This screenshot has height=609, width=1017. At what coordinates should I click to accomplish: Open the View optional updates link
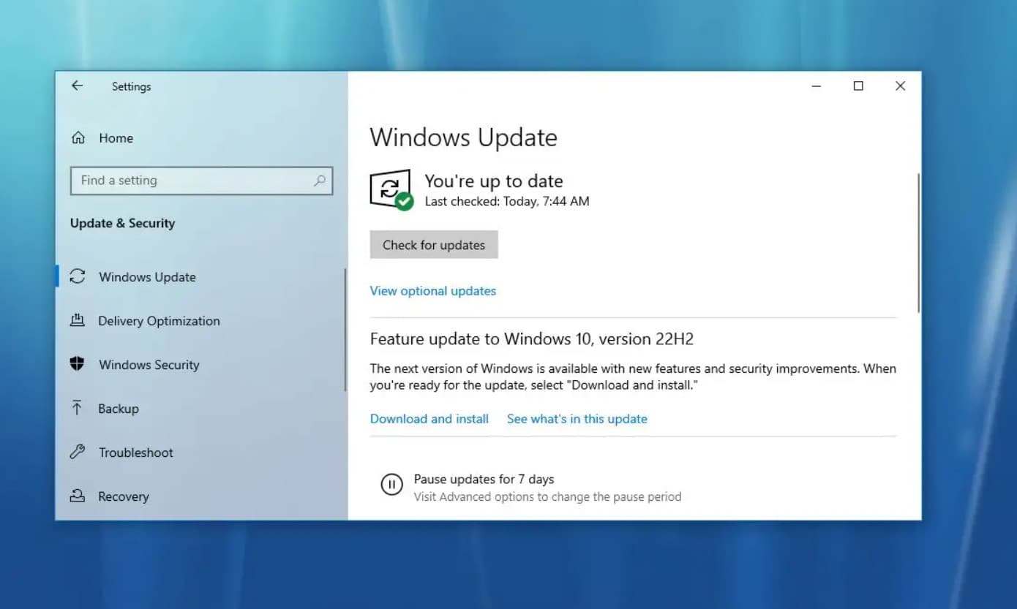tap(433, 291)
